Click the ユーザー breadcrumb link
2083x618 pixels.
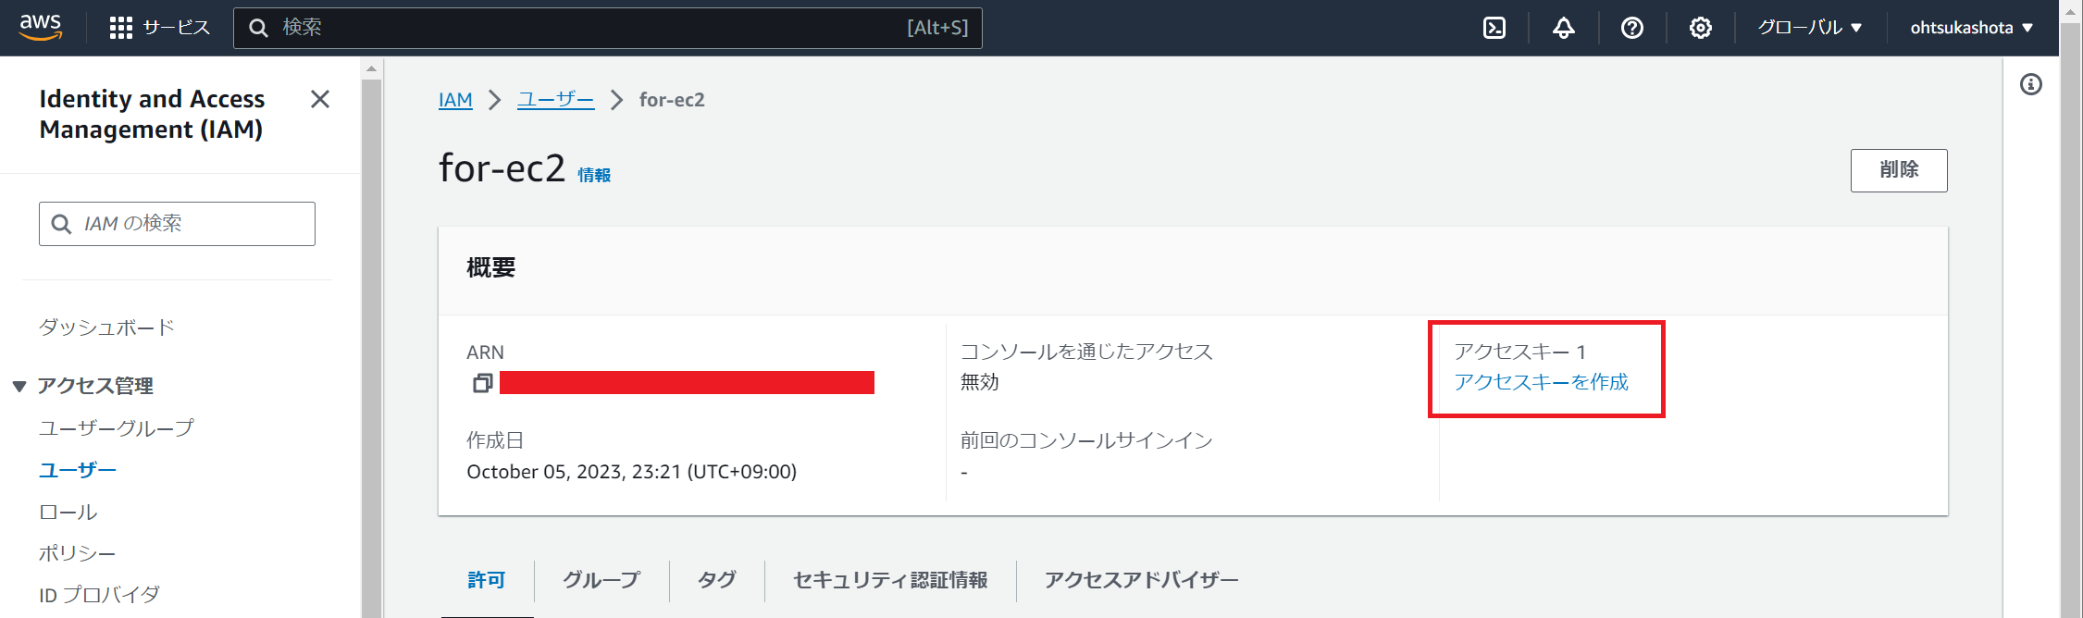coord(555,100)
